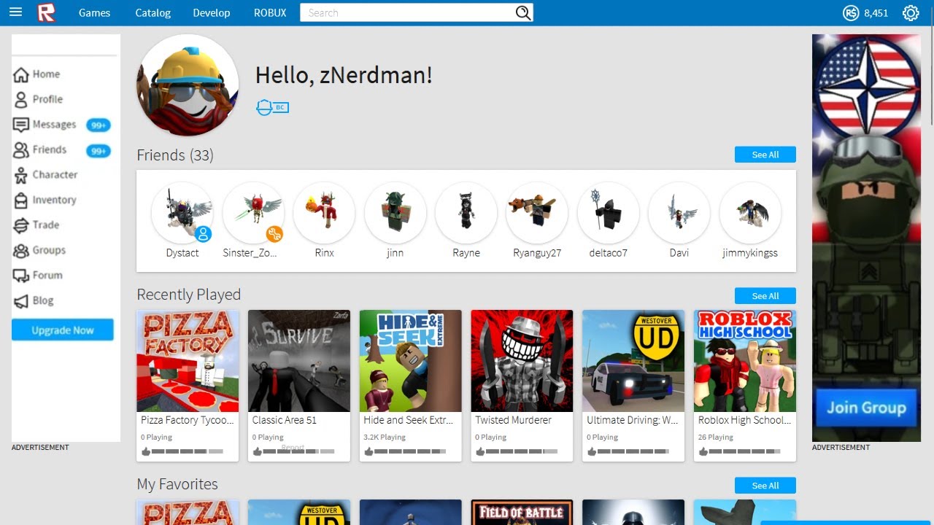Click the Friends 99+ notification badge

(99, 151)
